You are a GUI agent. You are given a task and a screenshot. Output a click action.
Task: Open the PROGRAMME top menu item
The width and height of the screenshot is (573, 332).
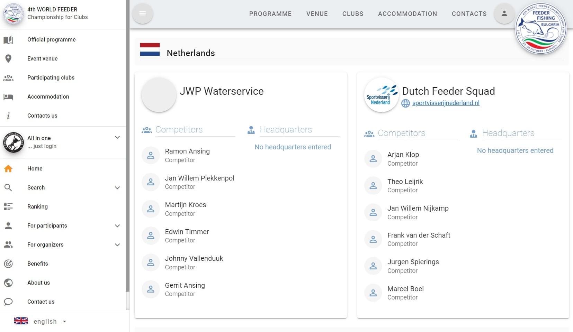pos(270,14)
